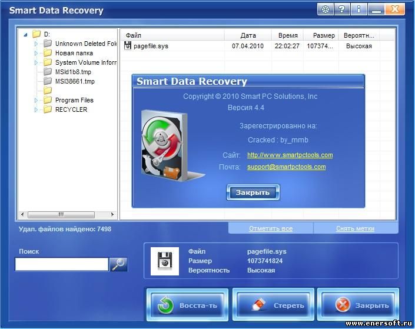Screen dimensions: 415x329
Task: Expand the RECYCLER tree node
Action: [x=36, y=109]
